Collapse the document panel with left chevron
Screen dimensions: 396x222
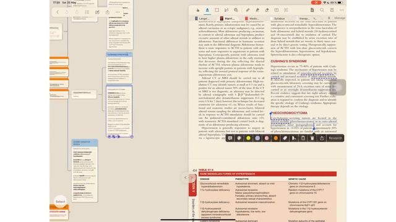click(186, 178)
